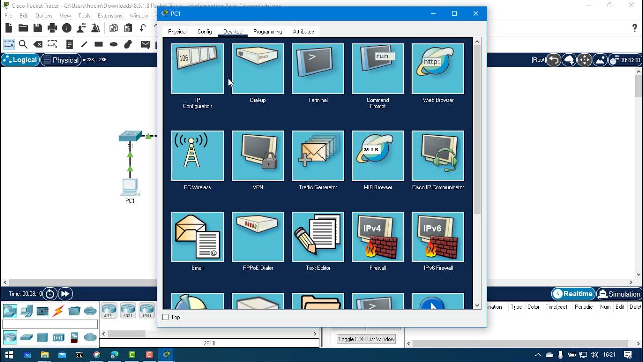The width and height of the screenshot is (643, 362).
Task: Open the Edit menu
Action: [24, 16]
